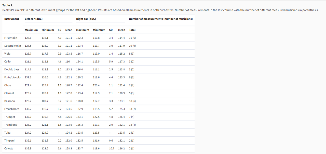This screenshot has width=326, height=154.
Task: Click the 'Instrument' column header
Action: [12, 19]
